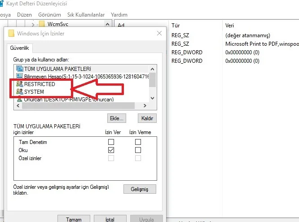The width and height of the screenshot is (299, 222).
Task: Select the Onurcan user icon
Action: tap(19, 99)
